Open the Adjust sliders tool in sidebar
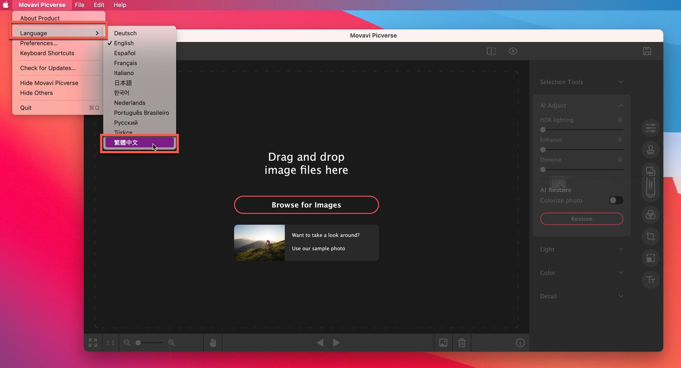 point(650,128)
